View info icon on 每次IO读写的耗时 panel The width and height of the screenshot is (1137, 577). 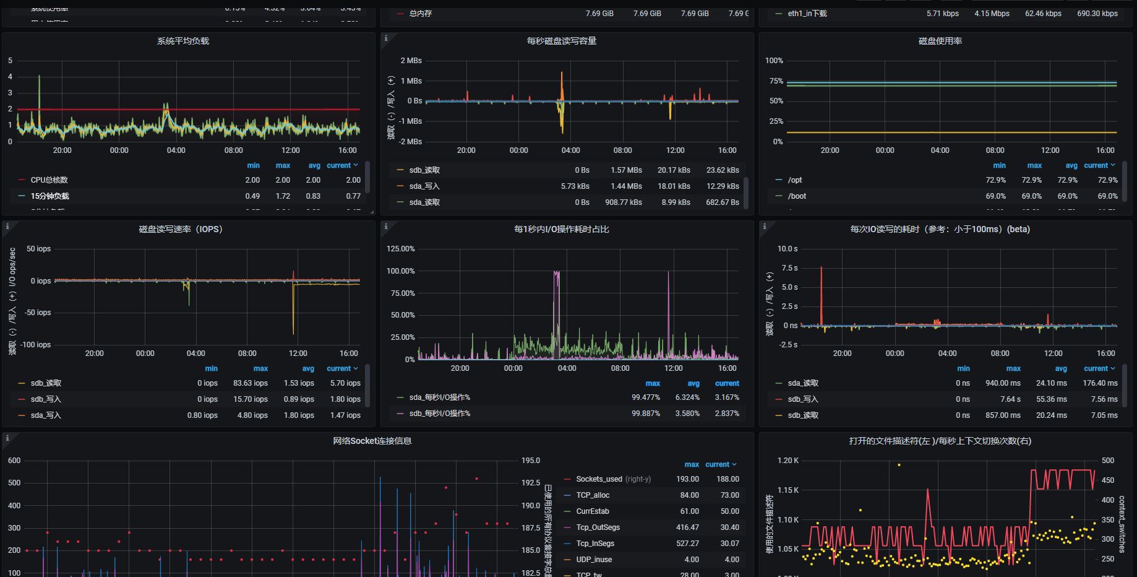click(x=765, y=227)
